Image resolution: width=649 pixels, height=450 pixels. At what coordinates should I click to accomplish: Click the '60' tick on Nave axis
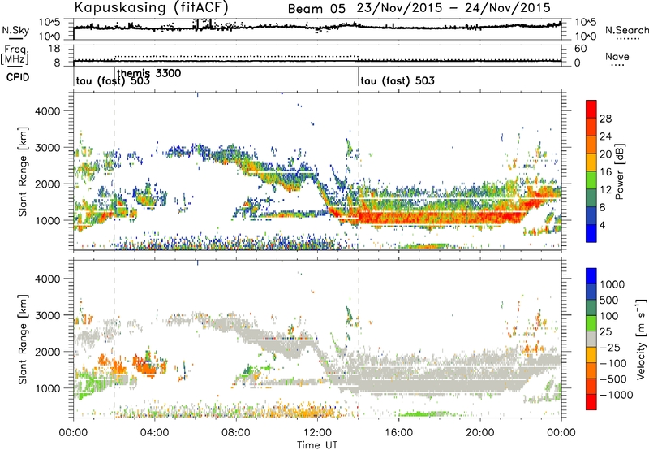coord(580,49)
